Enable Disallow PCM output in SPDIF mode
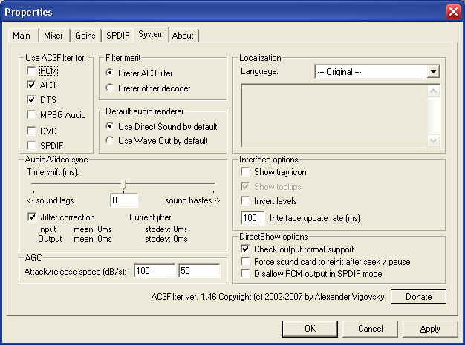This screenshot has width=465, height=345. [x=247, y=274]
